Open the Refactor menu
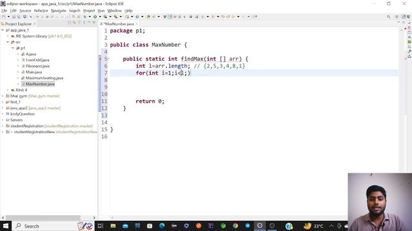The width and height of the screenshot is (412, 231). 41,11
